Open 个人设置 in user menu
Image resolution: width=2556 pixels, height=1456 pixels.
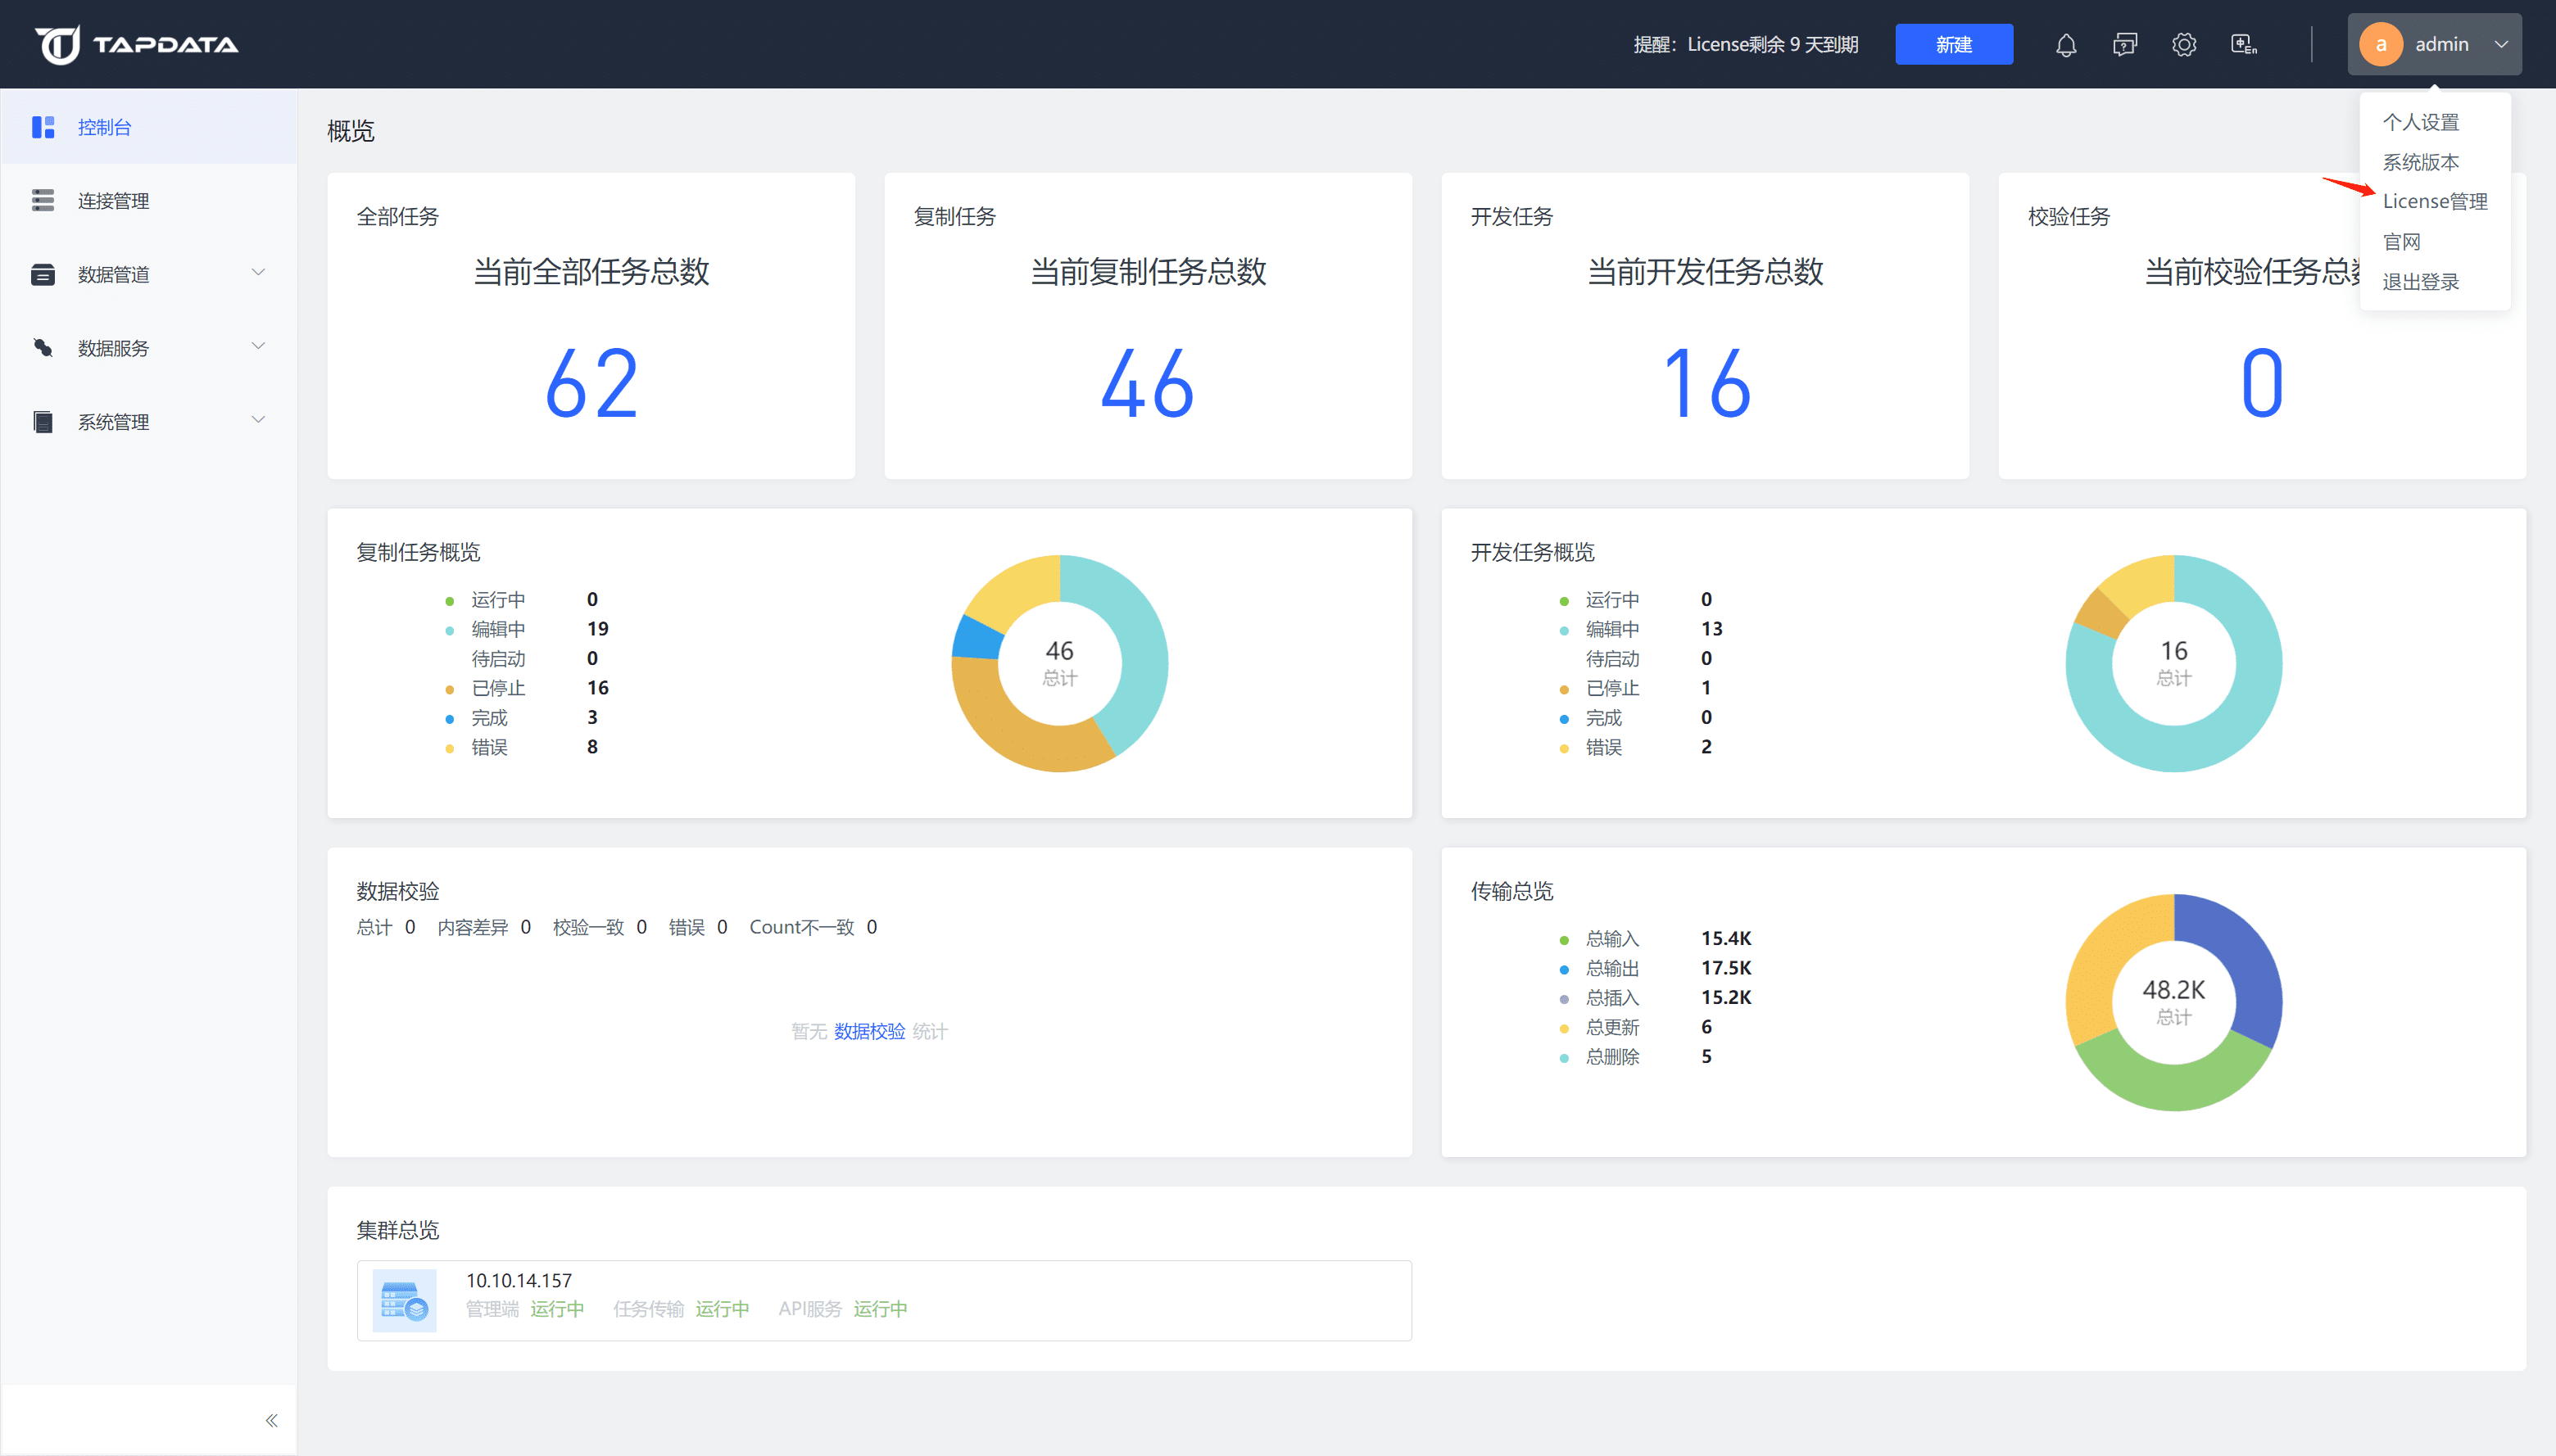[x=2420, y=122]
